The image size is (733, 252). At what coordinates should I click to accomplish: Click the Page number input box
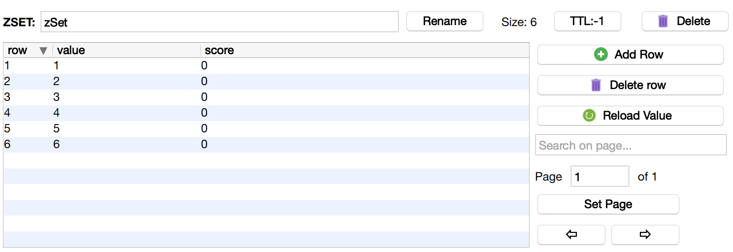[600, 176]
